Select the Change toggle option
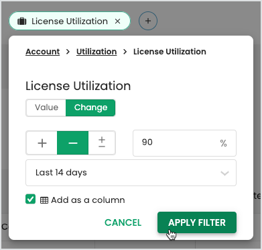Image resolution: width=262 pixels, height=250 pixels. tap(90, 108)
